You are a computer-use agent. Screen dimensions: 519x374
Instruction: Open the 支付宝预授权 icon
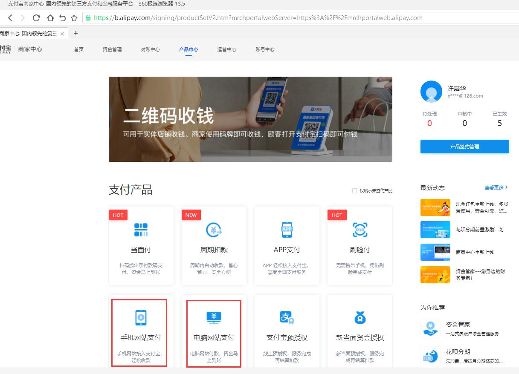(x=287, y=317)
